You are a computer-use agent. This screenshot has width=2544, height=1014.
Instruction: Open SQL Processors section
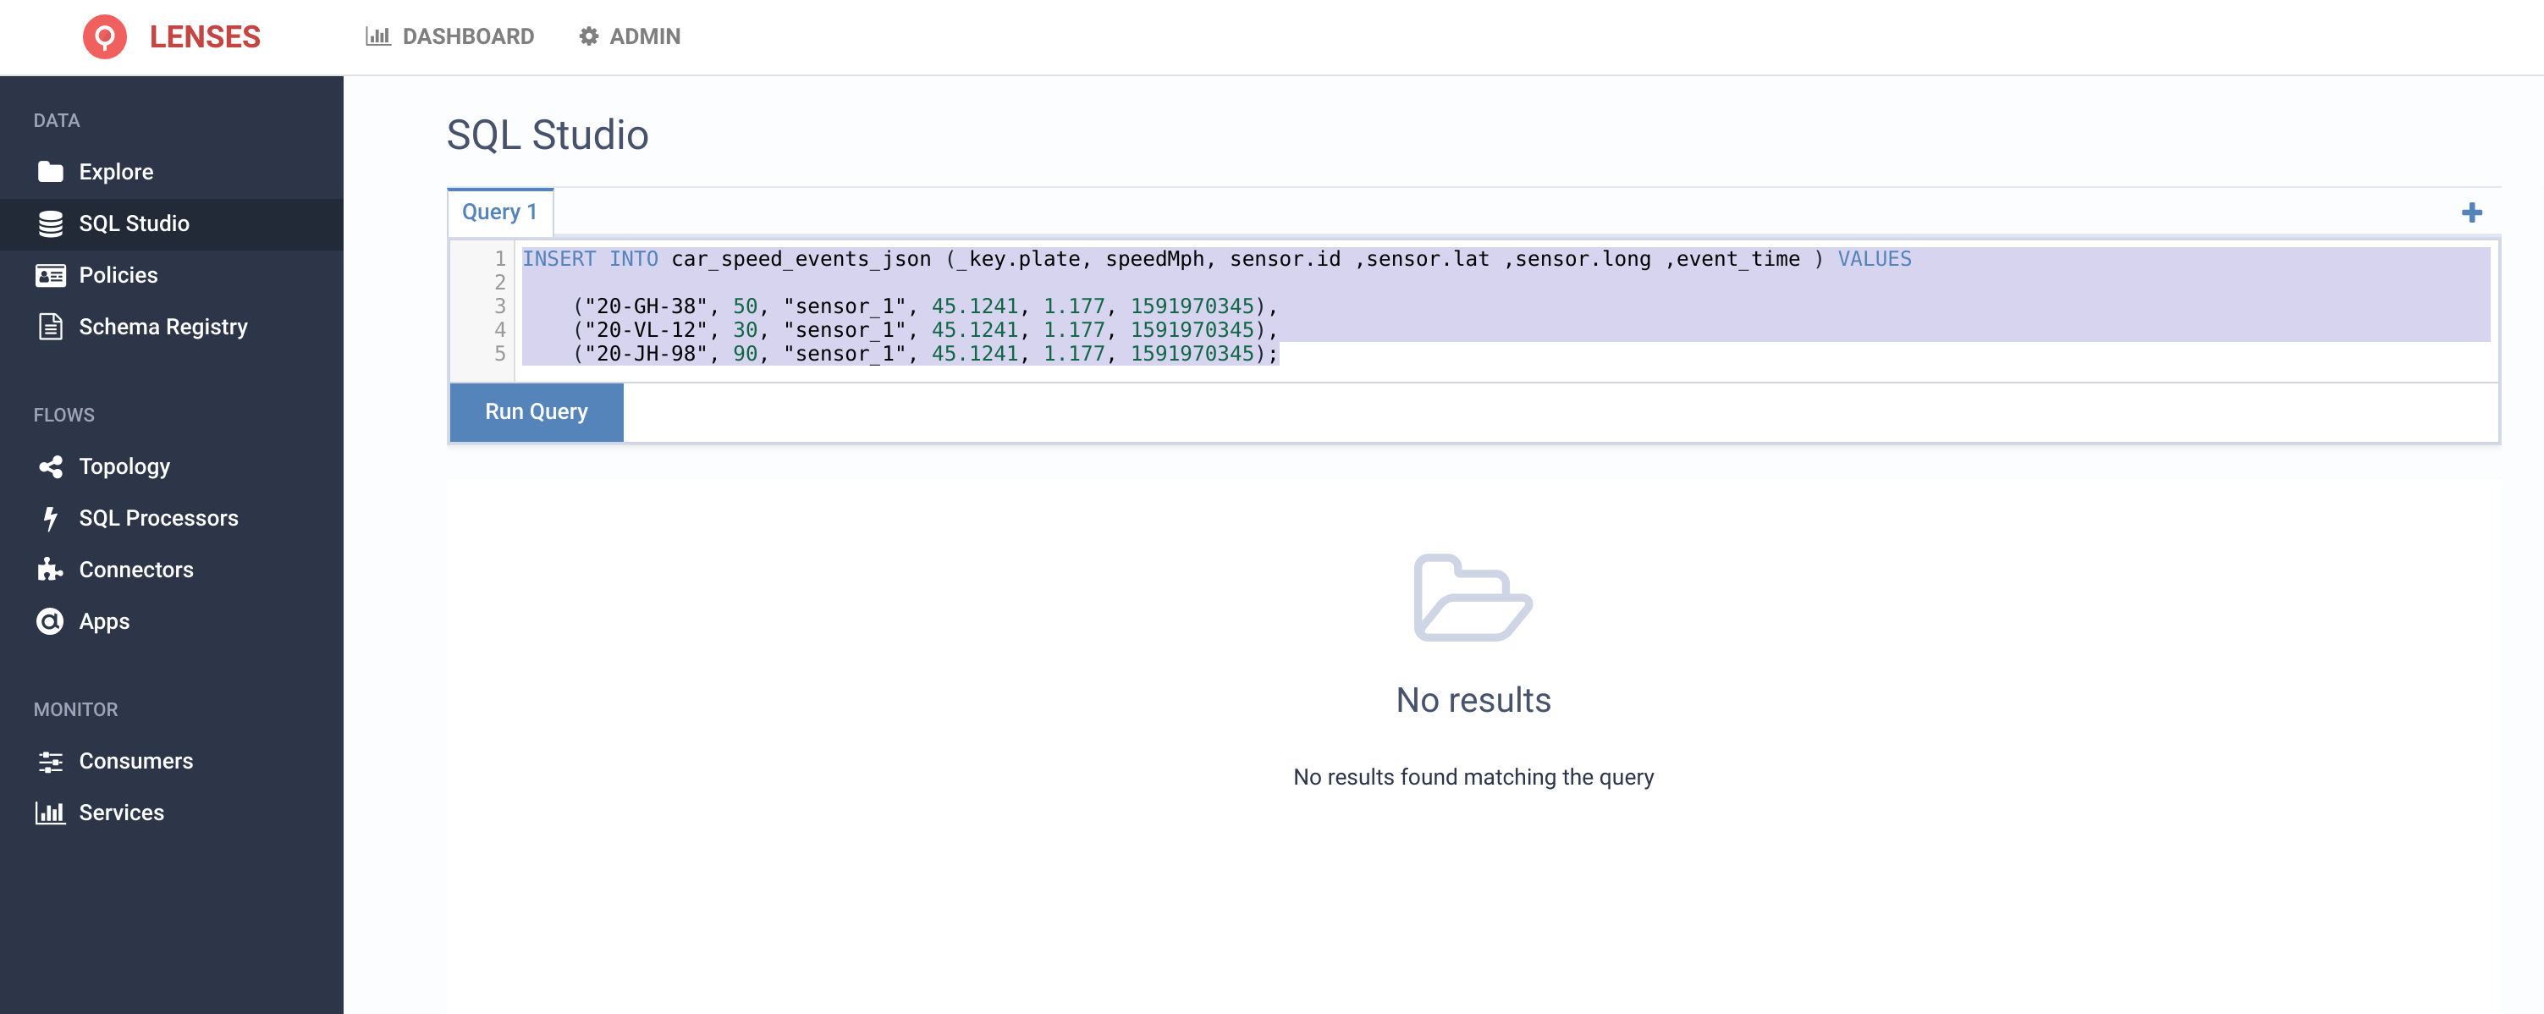pyautogui.click(x=157, y=516)
